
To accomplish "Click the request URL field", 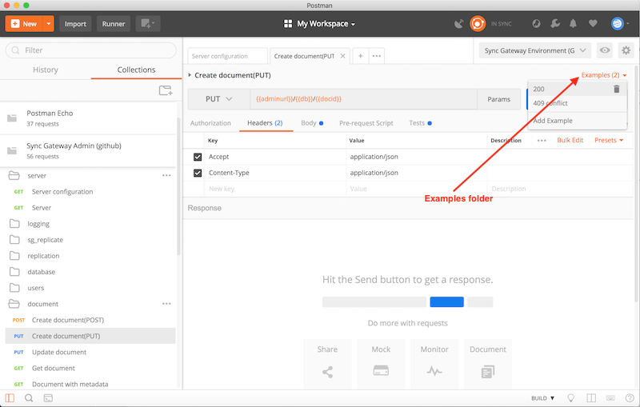I will 363,99.
